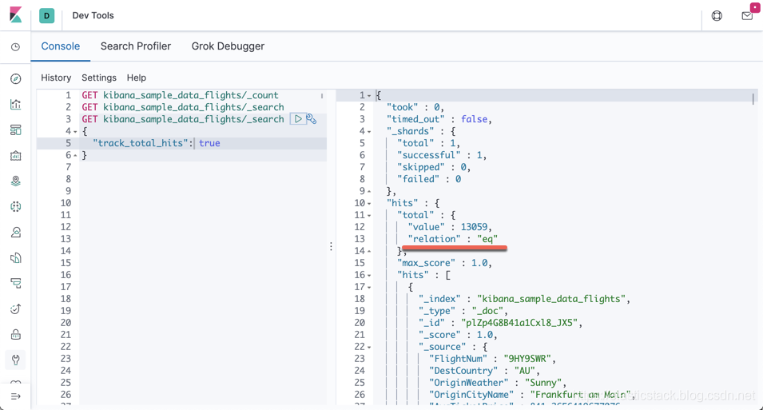Click the response pane scrollbar

[x=753, y=99]
